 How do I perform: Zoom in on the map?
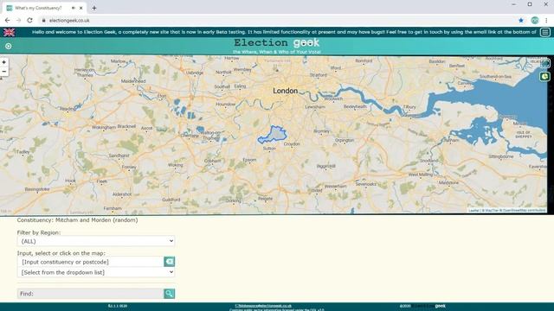[x=3, y=62]
